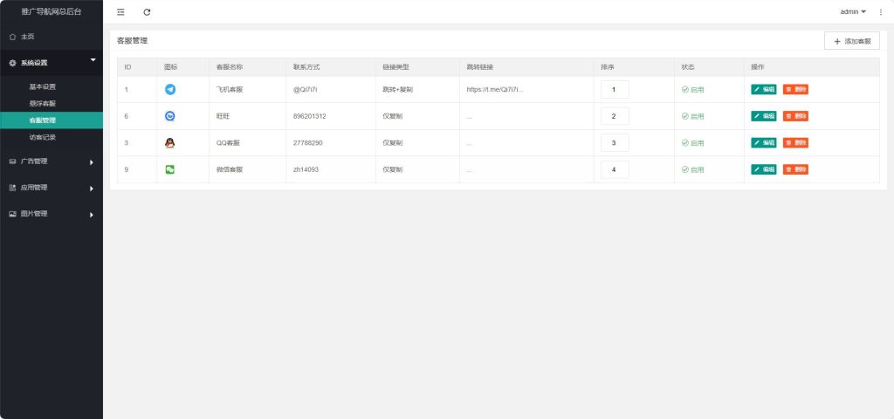Click the 客服管理 panel heading
Viewport: 894px width, 419px height.
[133, 40]
